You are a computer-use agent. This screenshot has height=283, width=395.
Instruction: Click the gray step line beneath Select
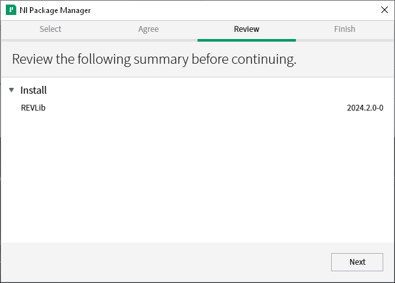(x=50, y=40)
